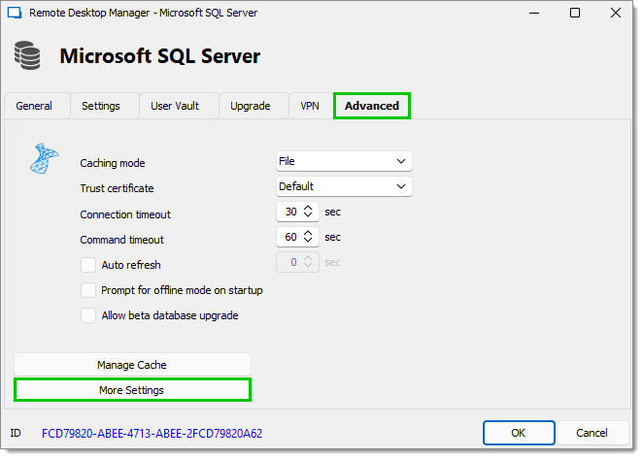Image resolution: width=643 pixels, height=459 pixels.
Task: Increase Command timeout with the up arrow
Action: tap(308, 233)
